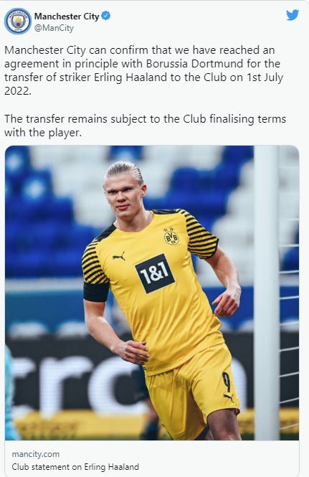This screenshot has height=477, width=309.
Task: Click the Puma logo on the jersey chest
Action: (x=118, y=256)
